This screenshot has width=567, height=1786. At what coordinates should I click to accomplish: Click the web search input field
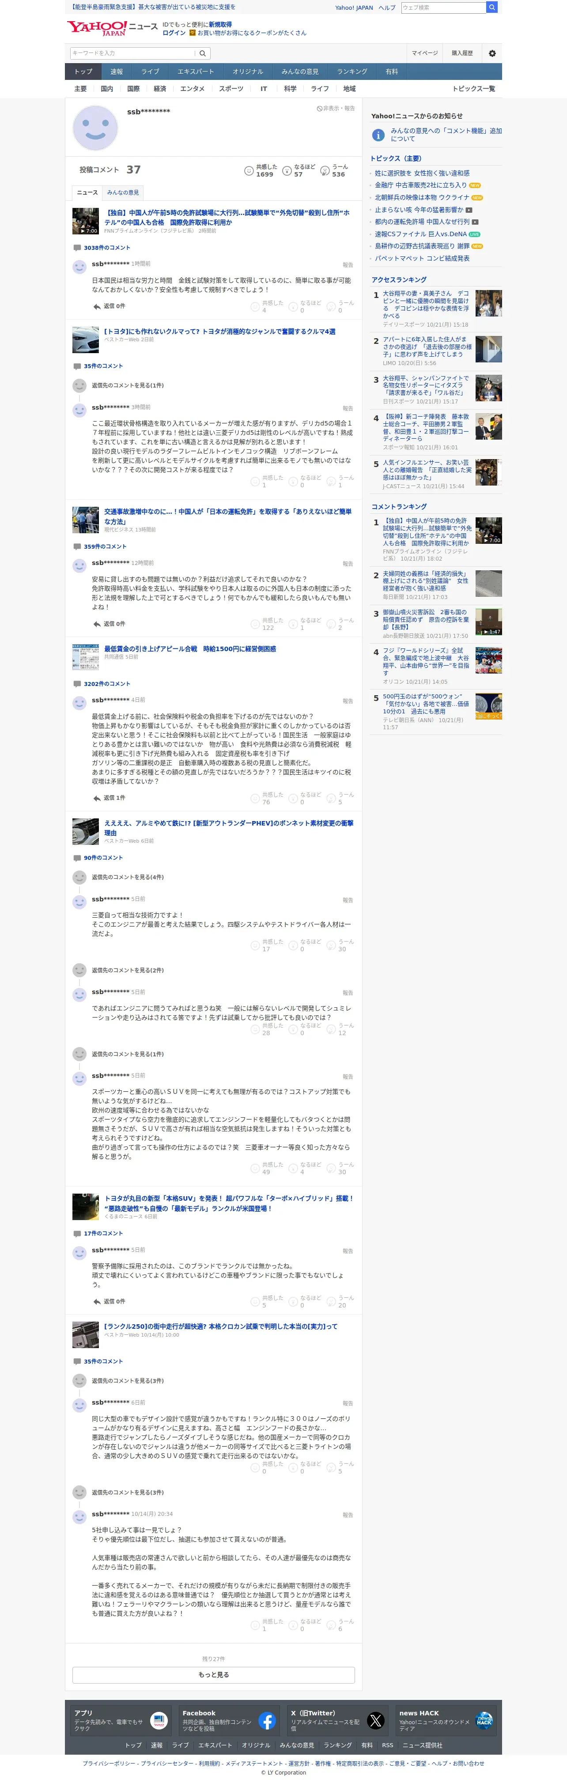[x=443, y=8]
